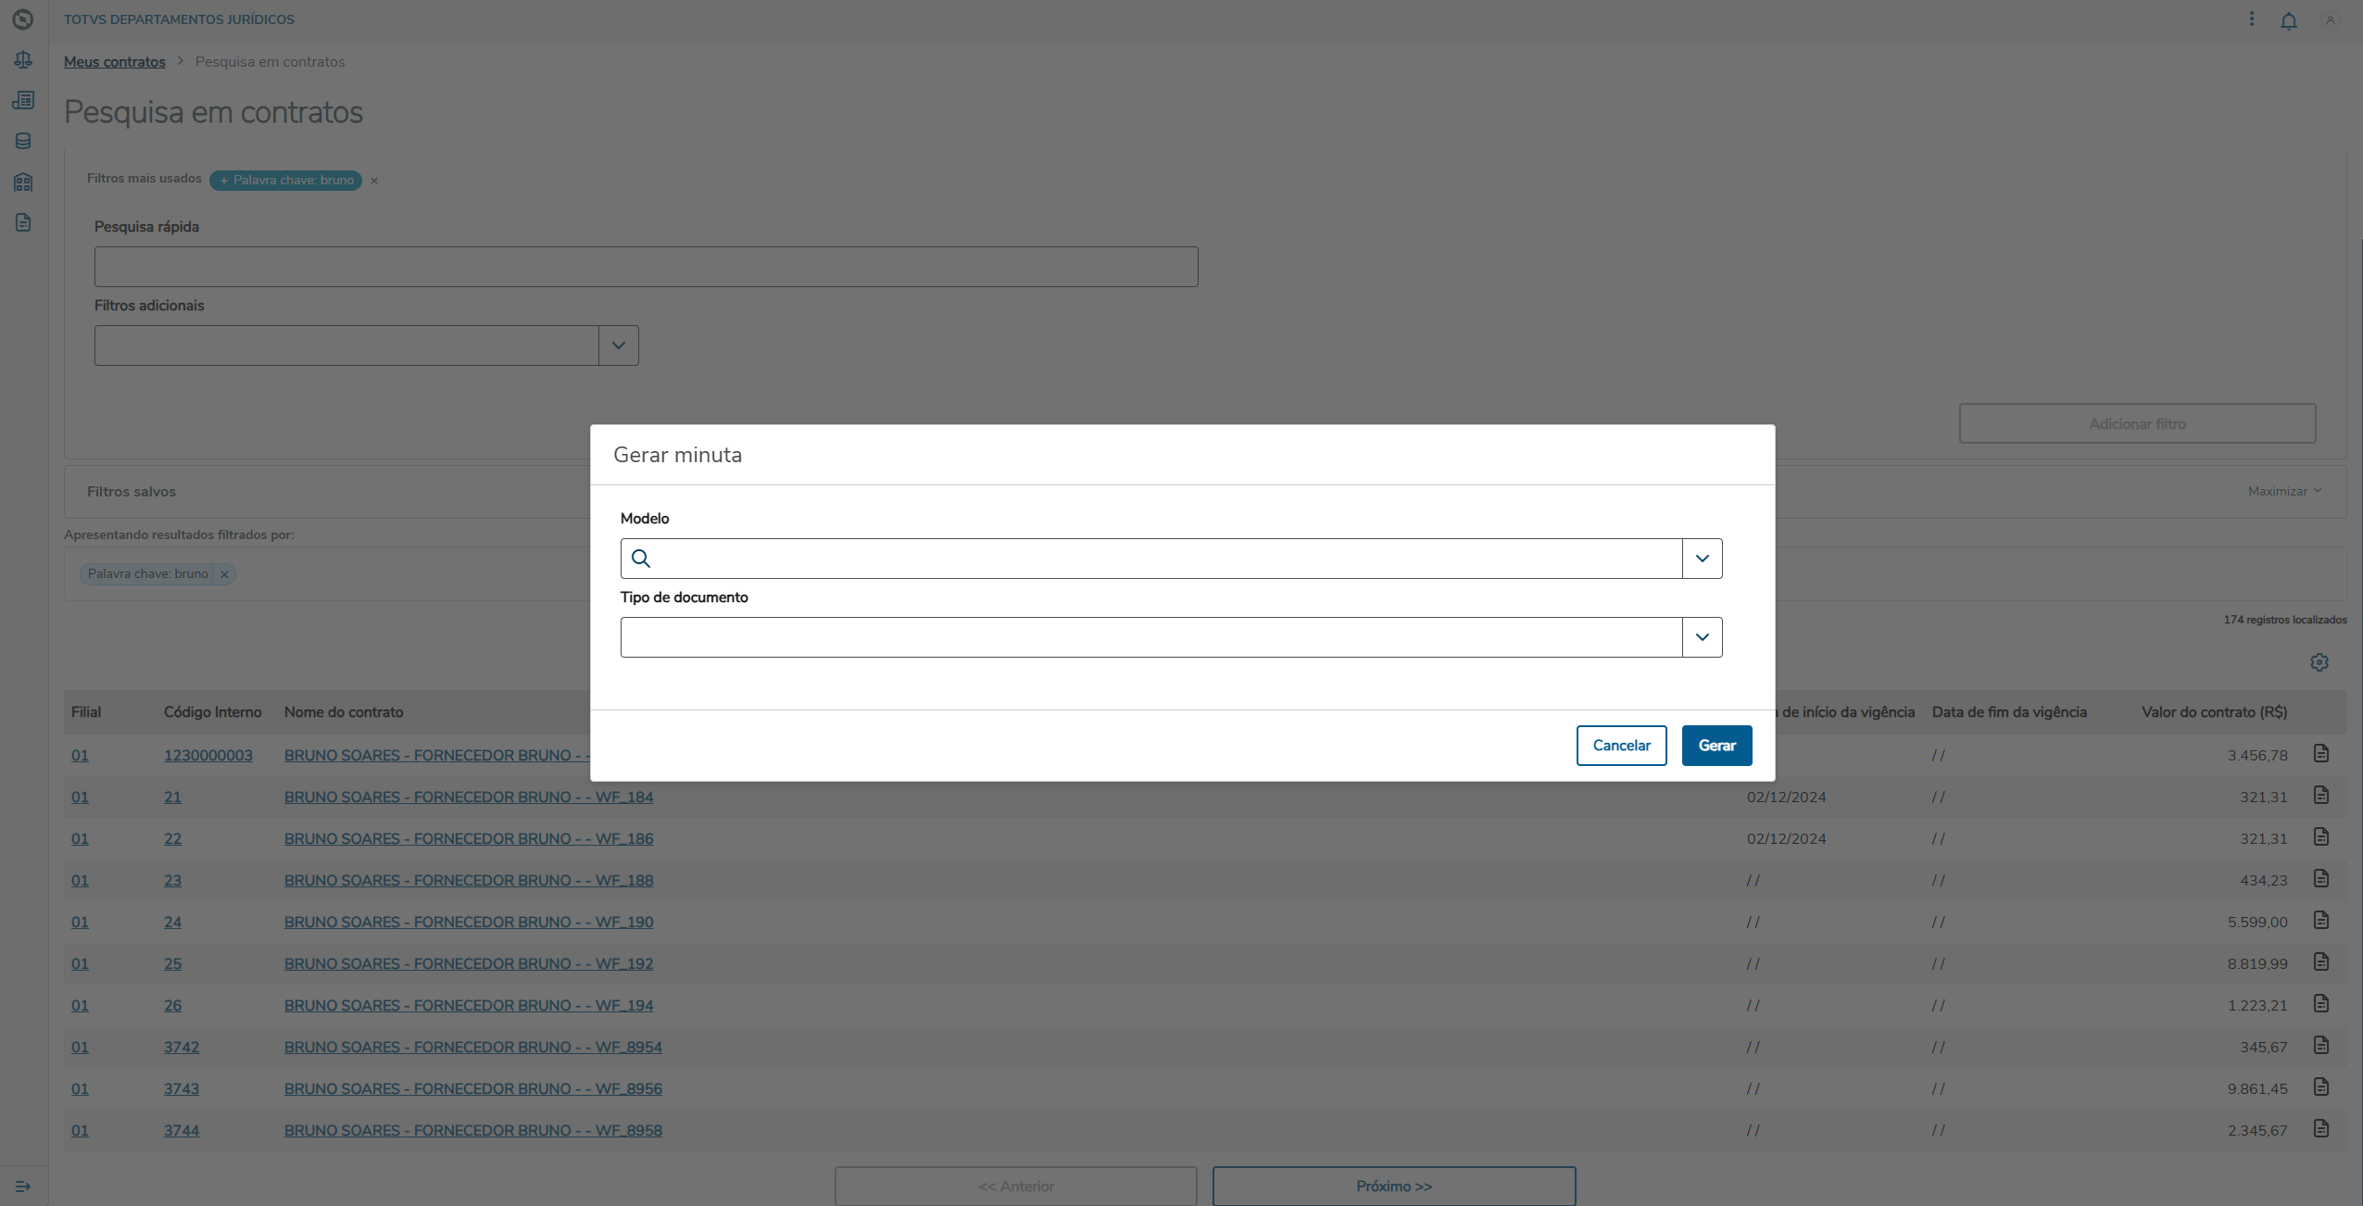Viewport: 2363px width, 1206px height.
Task: Click search magnifier in Modelo field
Action: click(x=641, y=559)
